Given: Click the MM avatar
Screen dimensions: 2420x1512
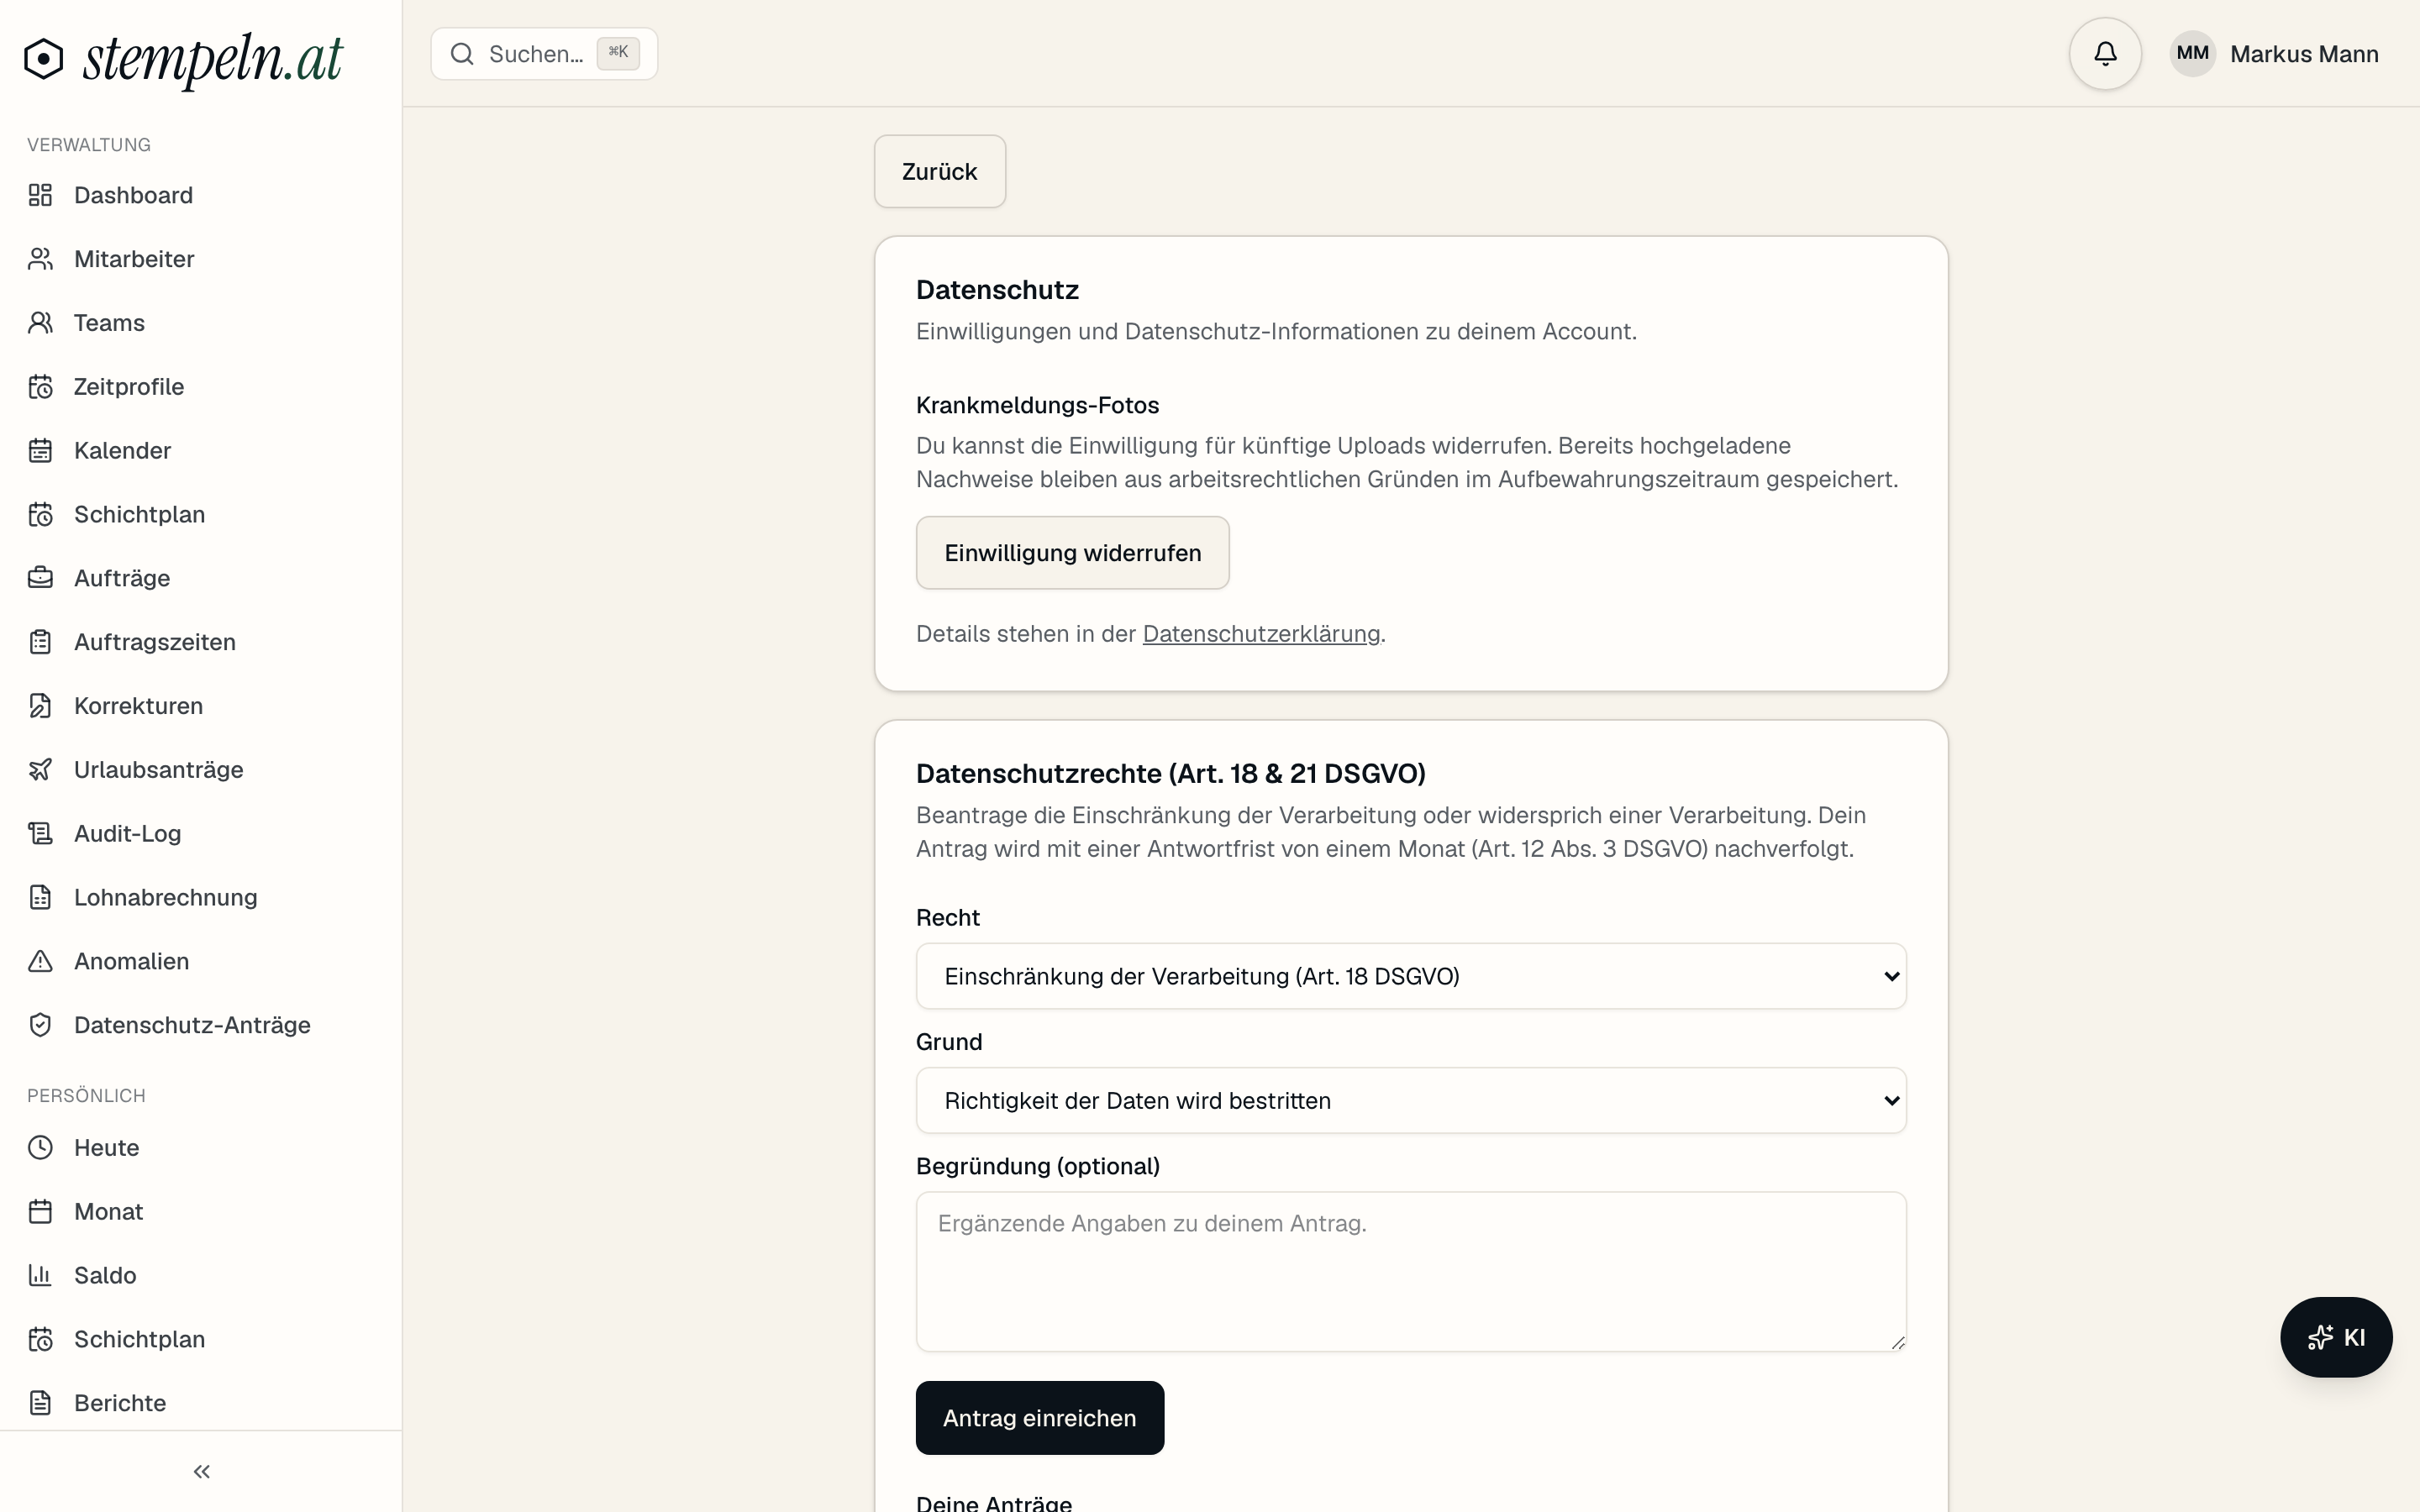Looking at the screenshot, I should click(2192, 54).
